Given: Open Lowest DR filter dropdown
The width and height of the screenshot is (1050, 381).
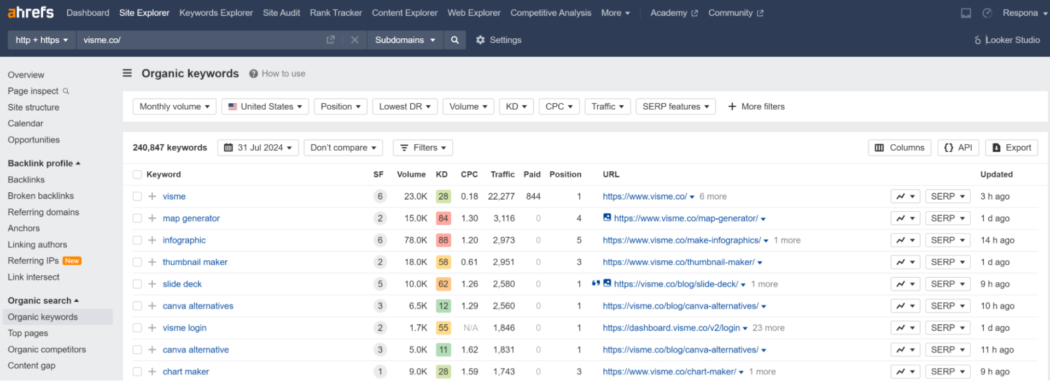Looking at the screenshot, I should coord(405,106).
